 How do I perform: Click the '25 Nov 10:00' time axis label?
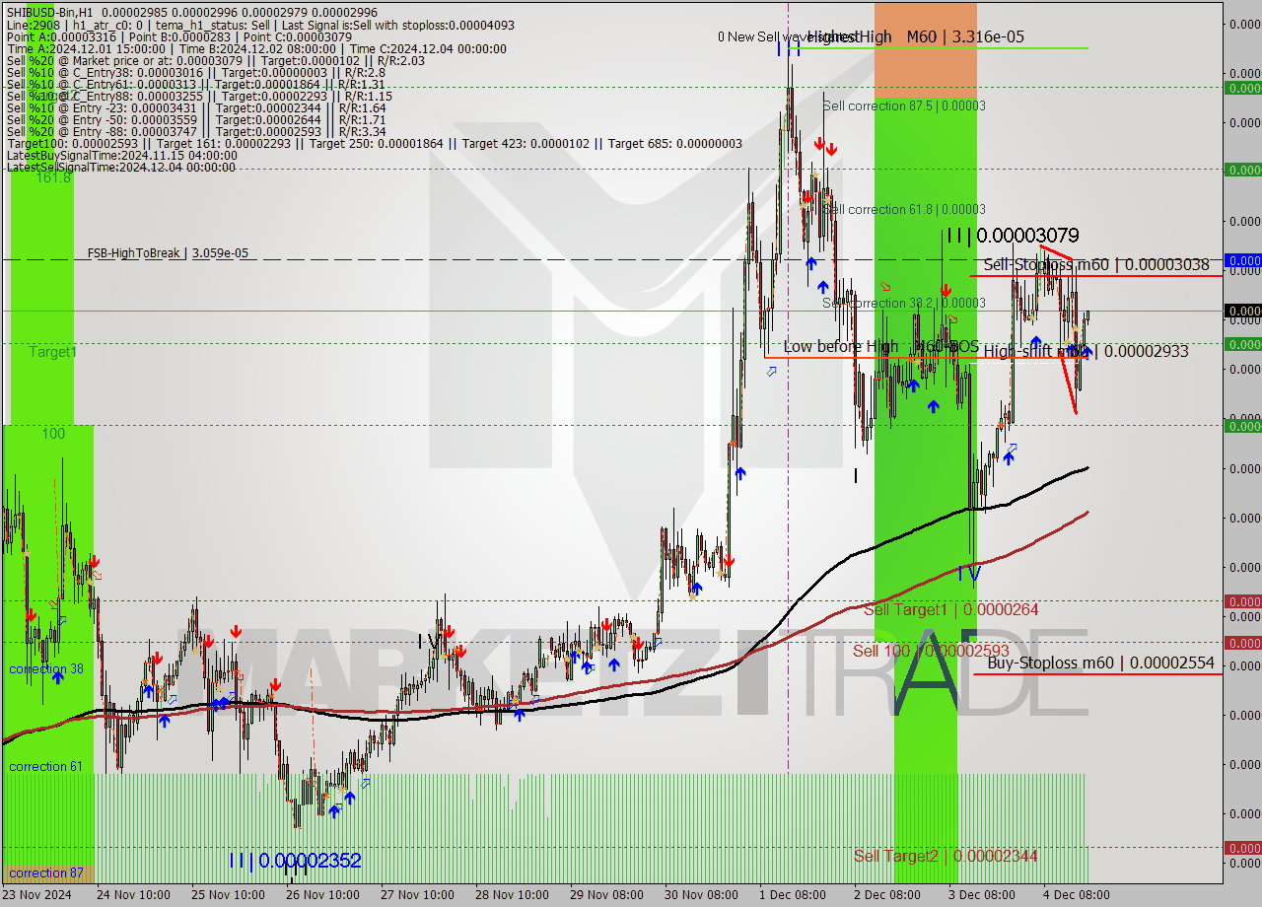228,895
